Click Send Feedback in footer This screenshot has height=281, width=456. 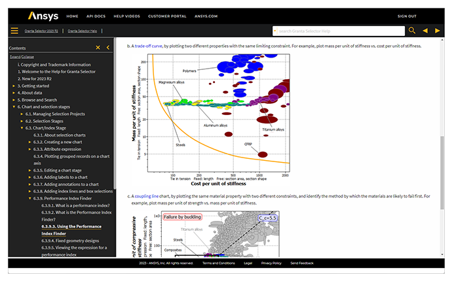pos(302,263)
